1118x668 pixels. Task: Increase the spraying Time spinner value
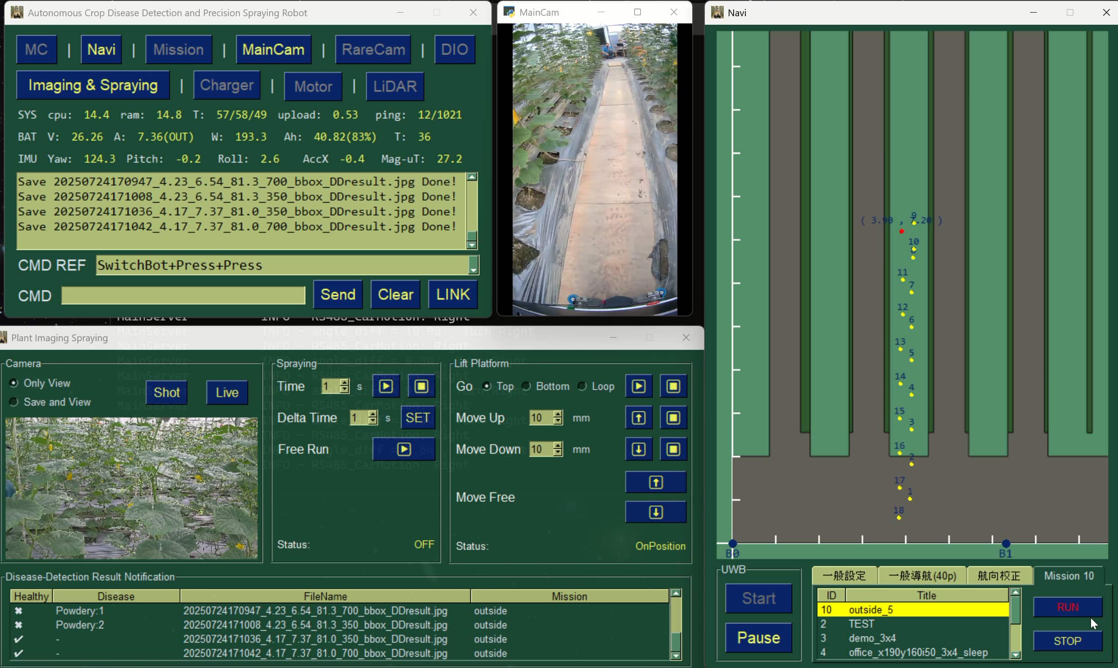pos(344,383)
